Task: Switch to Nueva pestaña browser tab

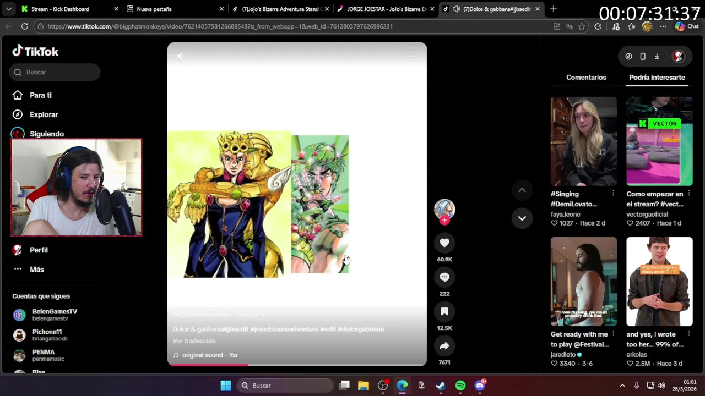Action: point(175,9)
